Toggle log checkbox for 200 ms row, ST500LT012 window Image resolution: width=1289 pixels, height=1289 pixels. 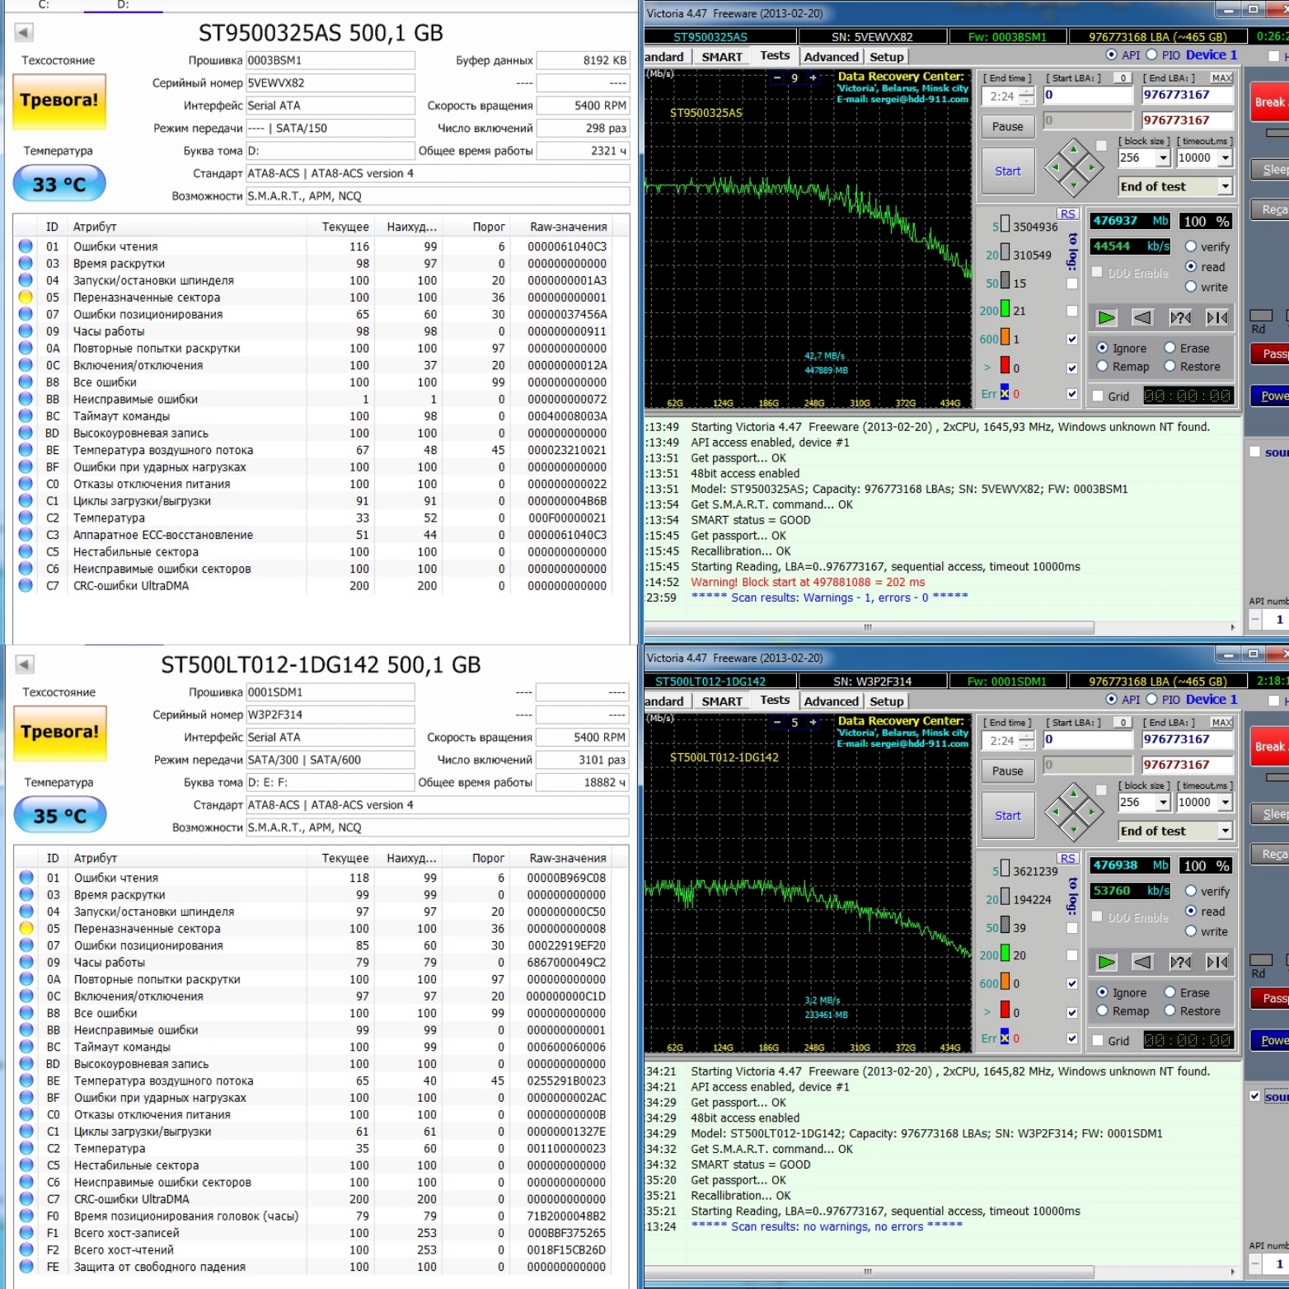pos(1071,955)
